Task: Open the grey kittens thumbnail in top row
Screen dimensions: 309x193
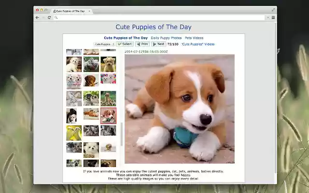Action: (91, 64)
